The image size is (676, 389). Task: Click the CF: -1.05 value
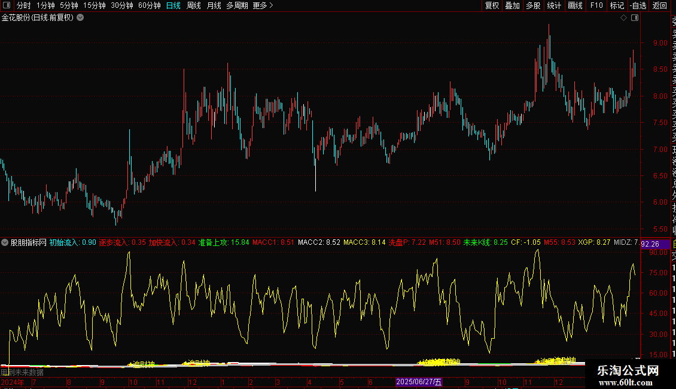pyautogui.click(x=526, y=242)
